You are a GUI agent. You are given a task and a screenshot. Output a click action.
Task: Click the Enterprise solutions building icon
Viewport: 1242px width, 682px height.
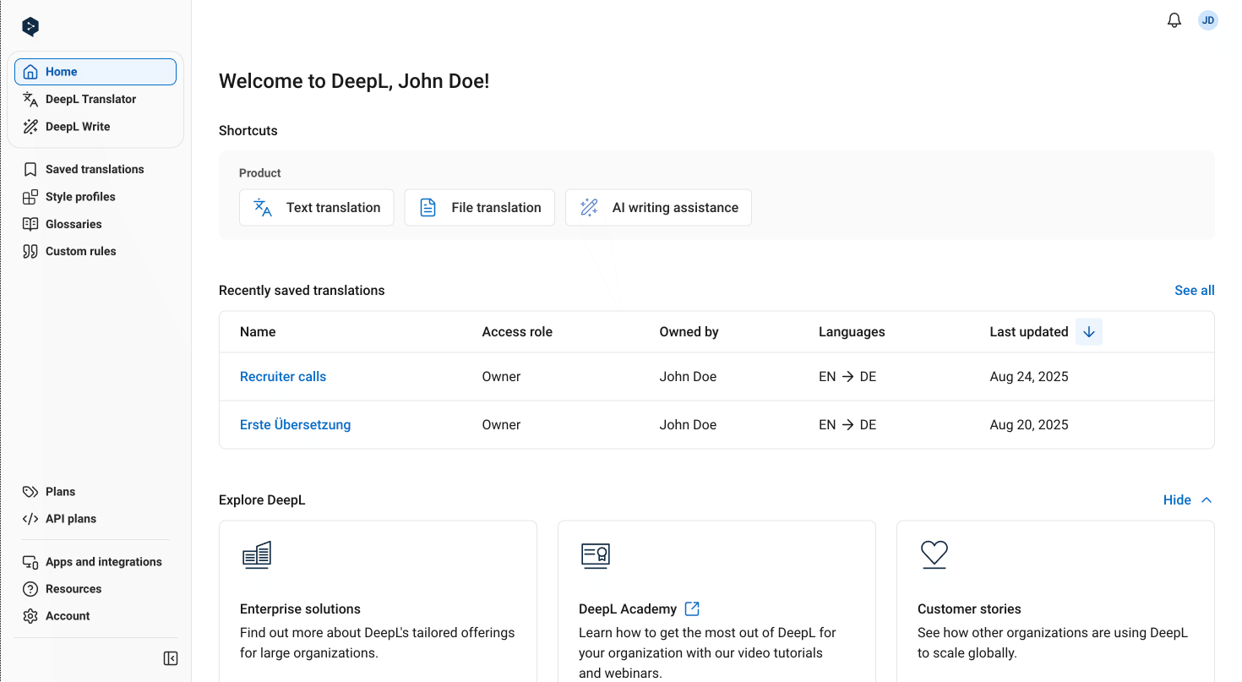click(257, 555)
